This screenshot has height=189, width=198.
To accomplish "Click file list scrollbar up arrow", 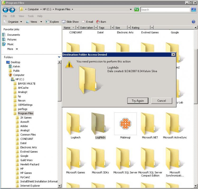I will click(195, 27).
